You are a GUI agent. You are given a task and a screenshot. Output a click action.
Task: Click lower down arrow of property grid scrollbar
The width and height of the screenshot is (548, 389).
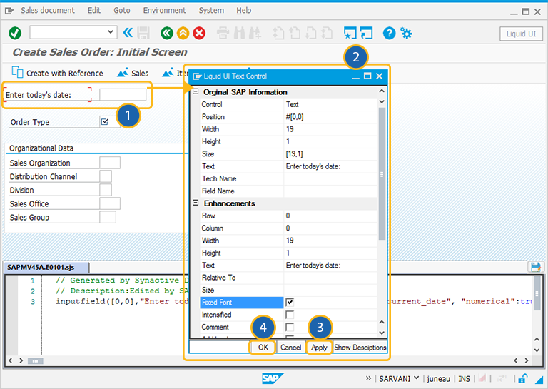tap(382, 333)
